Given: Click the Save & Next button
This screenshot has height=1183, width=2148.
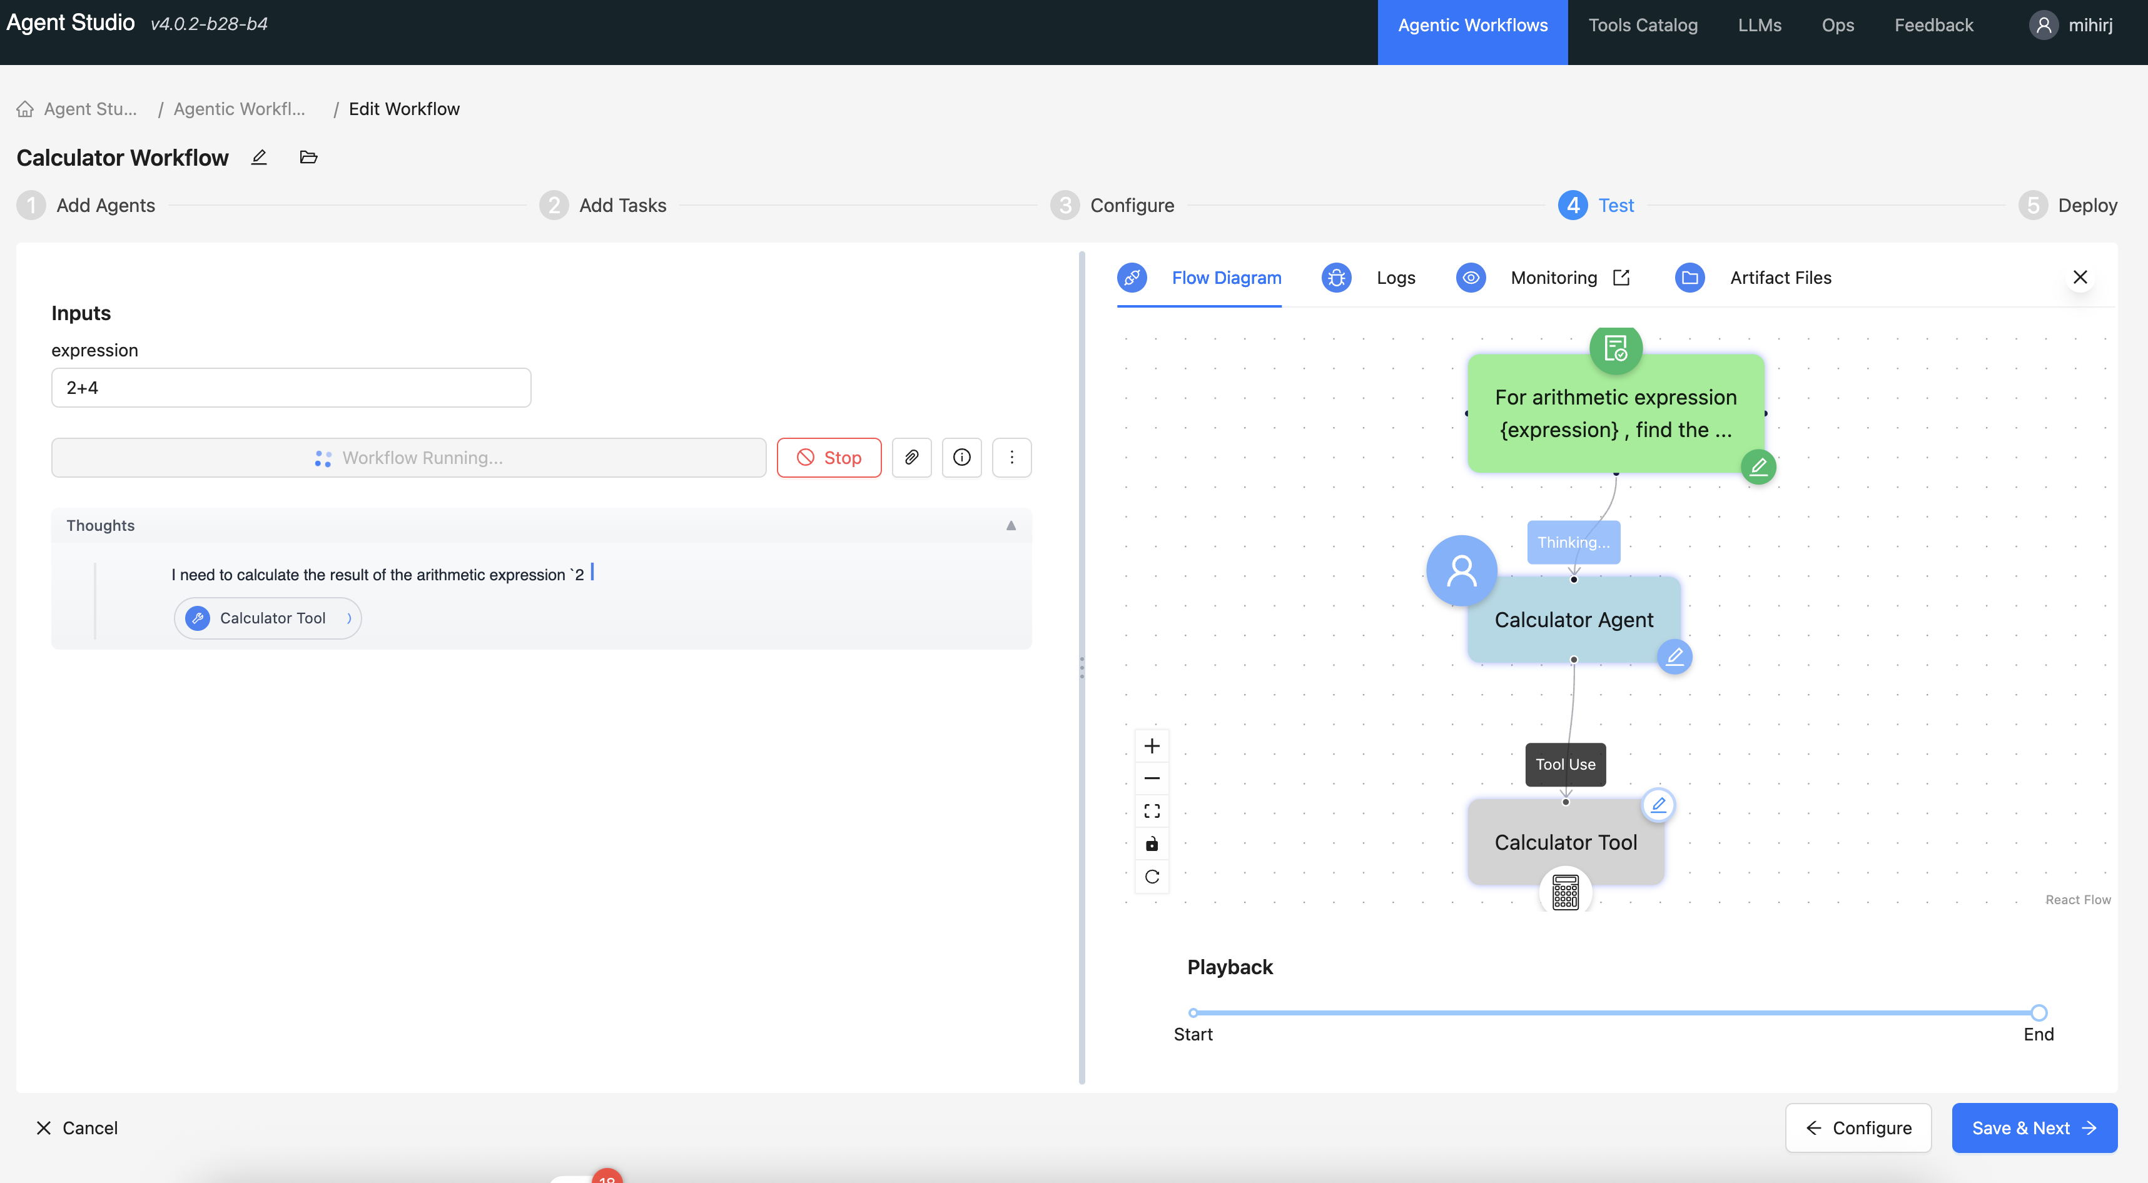Looking at the screenshot, I should [x=2034, y=1127].
